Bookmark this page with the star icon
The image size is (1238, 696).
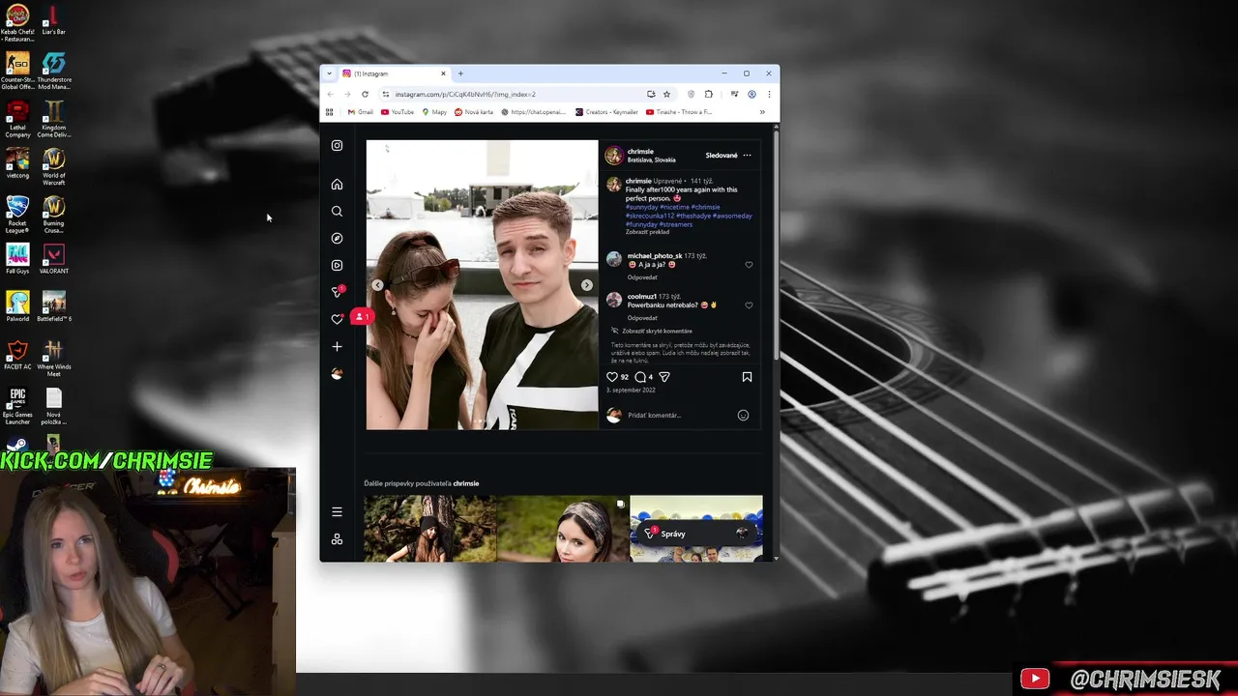pyautogui.click(x=666, y=94)
